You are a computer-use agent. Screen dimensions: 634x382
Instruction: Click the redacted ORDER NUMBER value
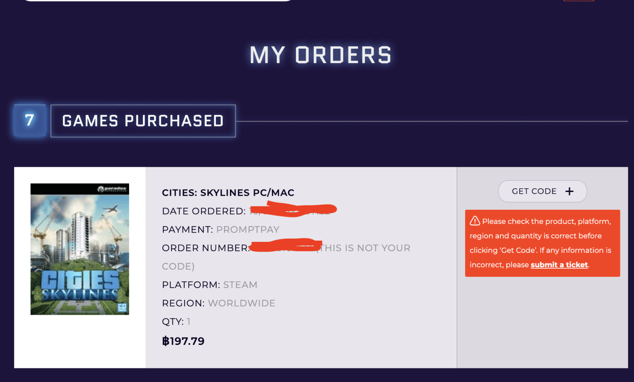[x=285, y=246]
